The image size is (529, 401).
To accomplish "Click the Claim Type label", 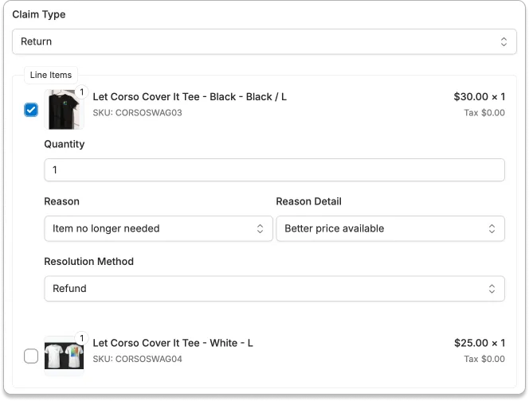I will (39, 14).
